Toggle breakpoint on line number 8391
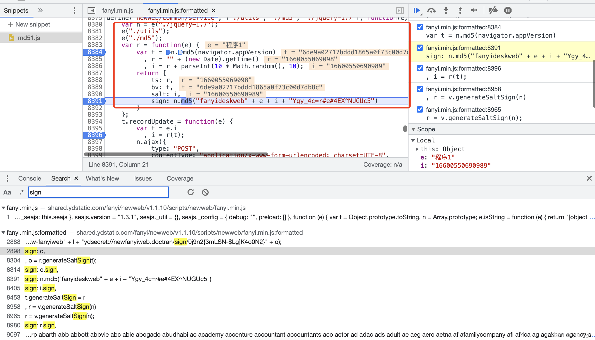 (x=95, y=101)
